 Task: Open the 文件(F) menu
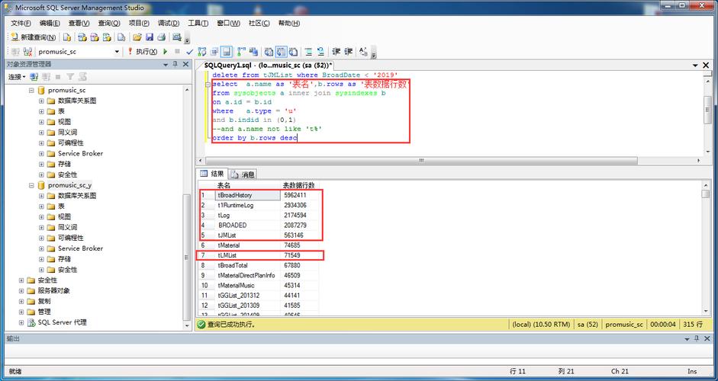click(x=21, y=24)
